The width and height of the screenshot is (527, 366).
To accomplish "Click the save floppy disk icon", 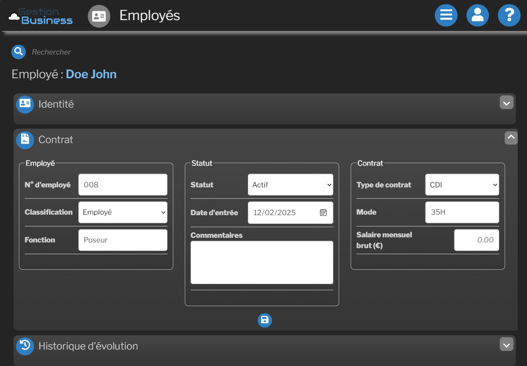I will pyautogui.click(x=264, y=320).
